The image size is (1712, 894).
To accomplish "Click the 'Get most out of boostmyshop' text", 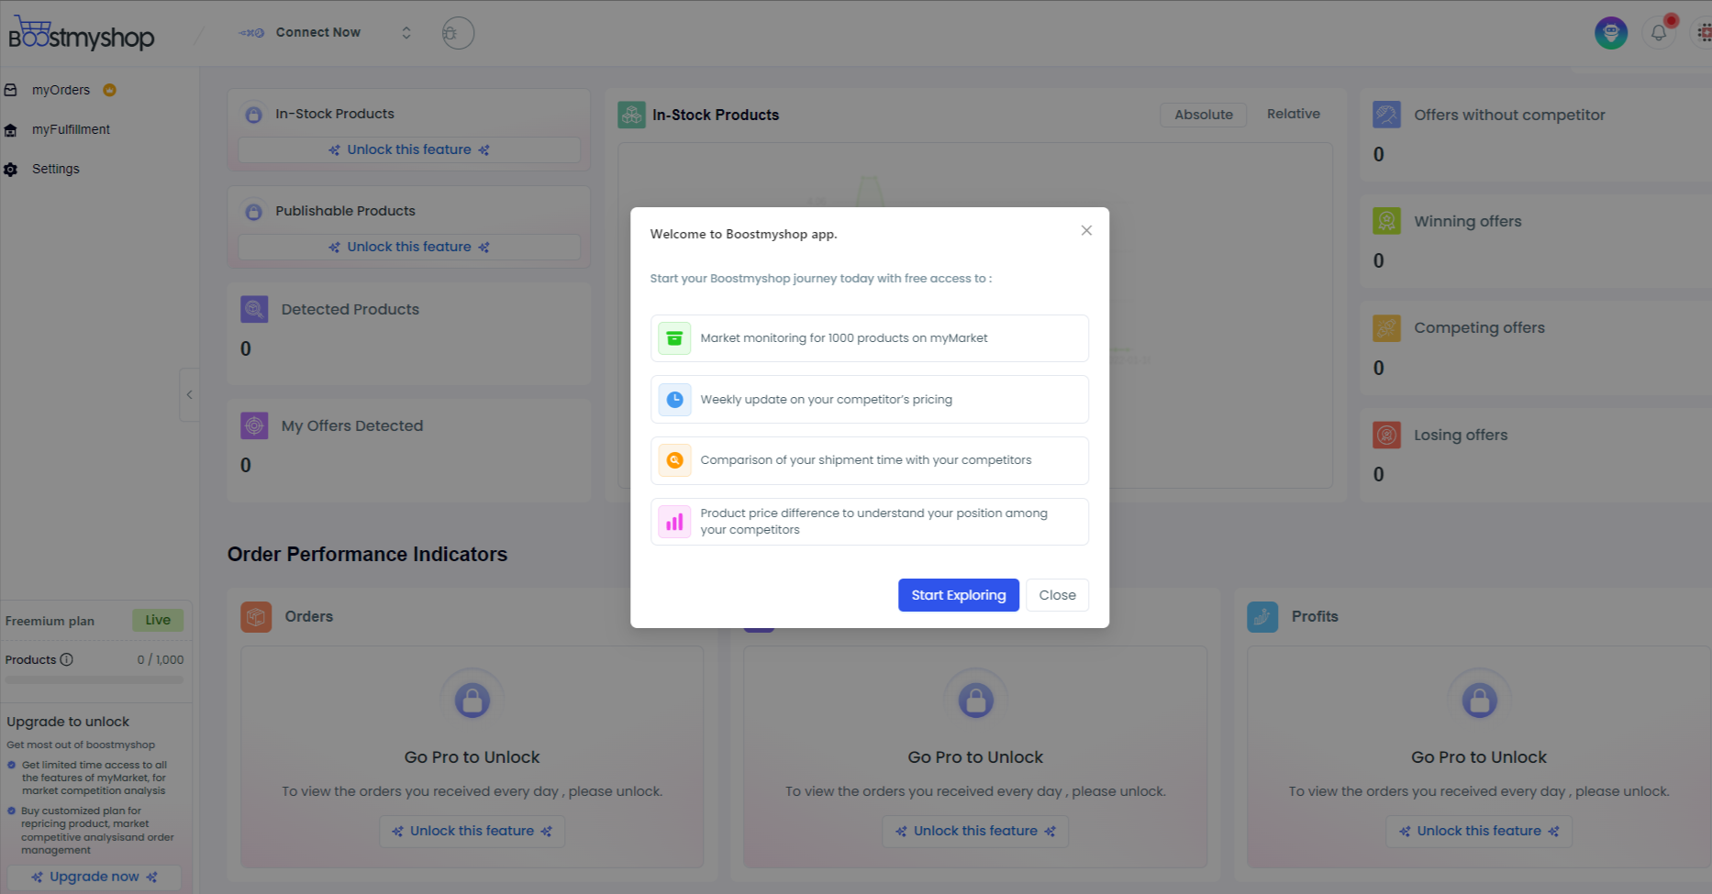I will click(x=81, y=745).
